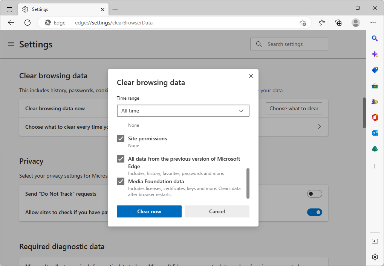Go back with the back arrow
The image size is (384, 266).
pos(11,23)
